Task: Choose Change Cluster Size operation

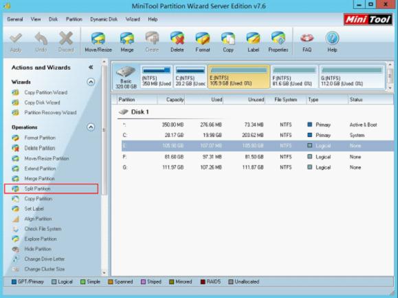Action: tap(45, 269)
